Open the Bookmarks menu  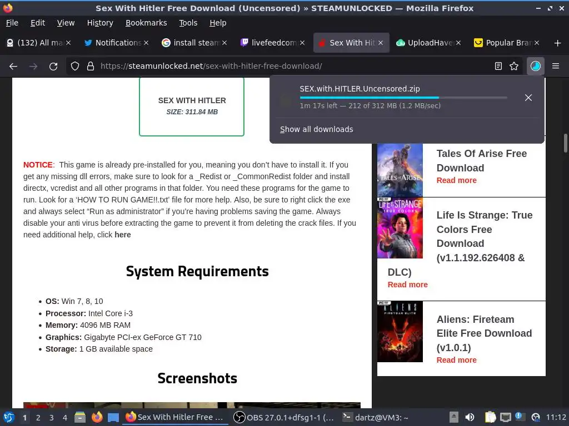(146, 23)
